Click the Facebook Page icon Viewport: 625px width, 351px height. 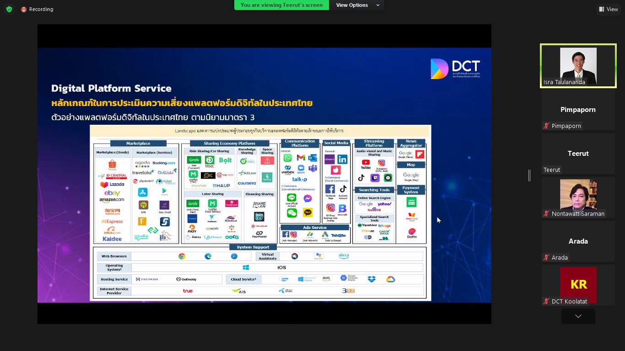[x=330, y=189]
